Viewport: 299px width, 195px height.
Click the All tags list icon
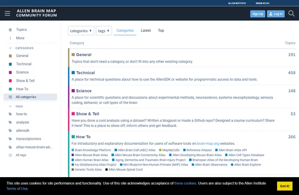[10, 155]
